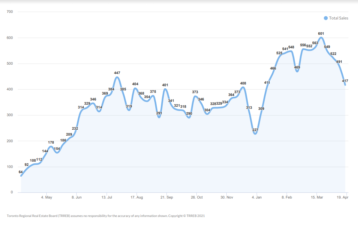Click data label 108
Image resolution: width=358 pixels, height=226 pixels.
[33, 160]
